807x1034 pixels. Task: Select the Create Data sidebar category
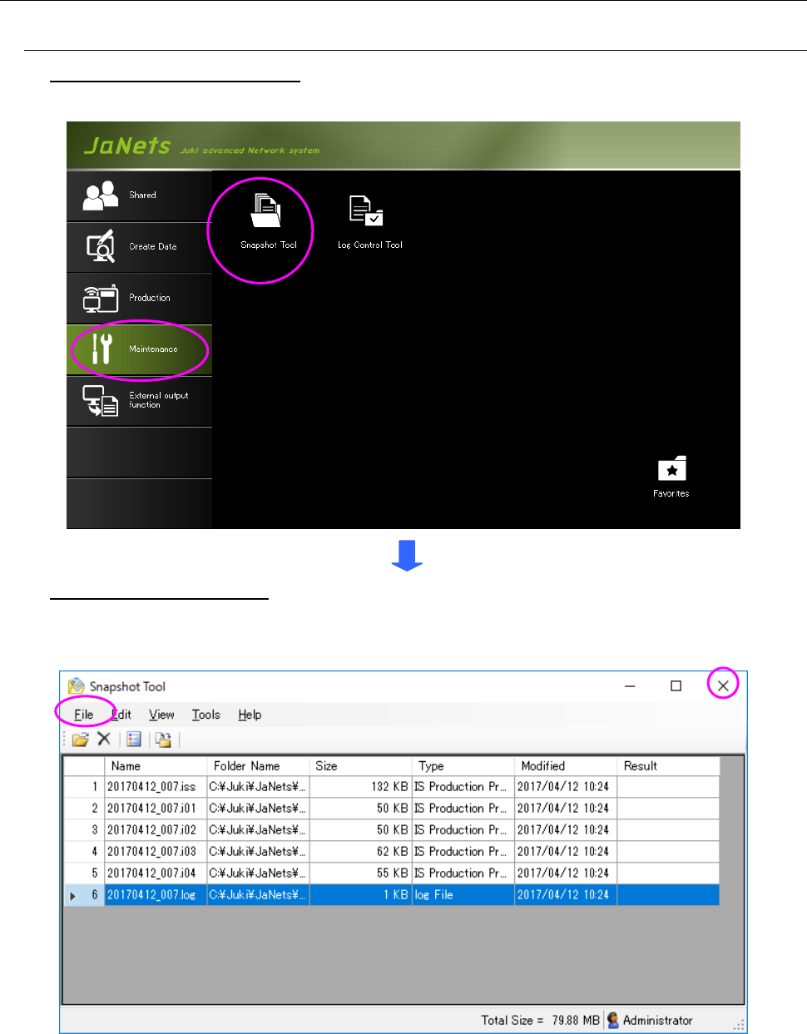point(140,247)
